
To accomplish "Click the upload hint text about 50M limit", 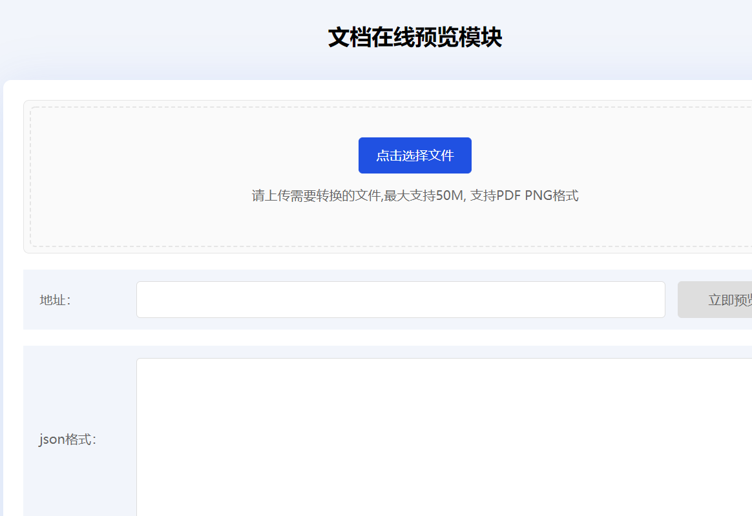I will [414, 195].
